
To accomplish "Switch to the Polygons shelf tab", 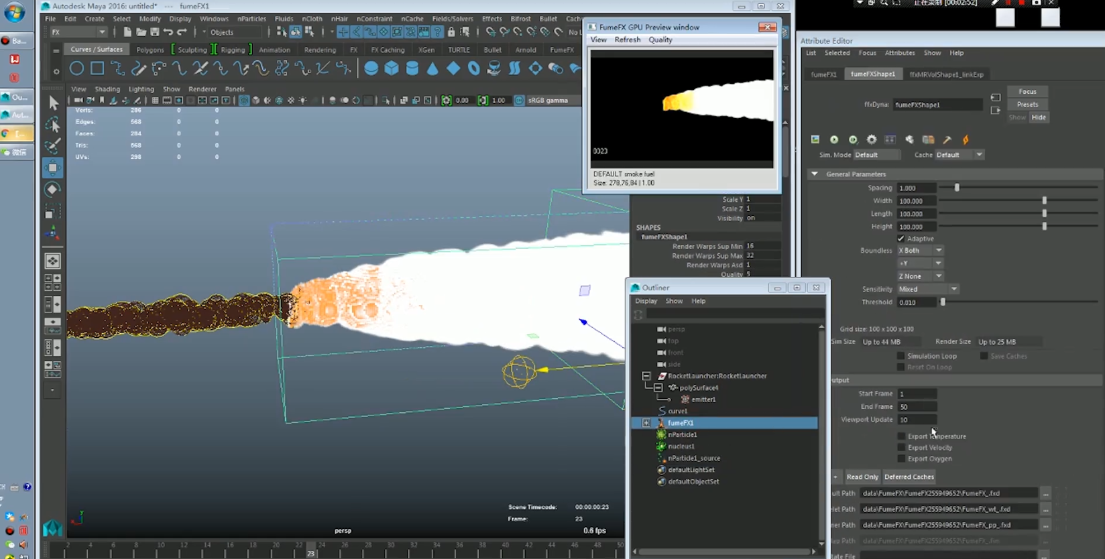I will [x=150, y=50].
